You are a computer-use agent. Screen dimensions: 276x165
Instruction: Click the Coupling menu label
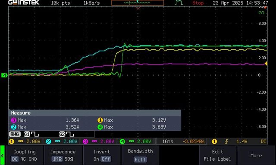[x=25, y=152]
